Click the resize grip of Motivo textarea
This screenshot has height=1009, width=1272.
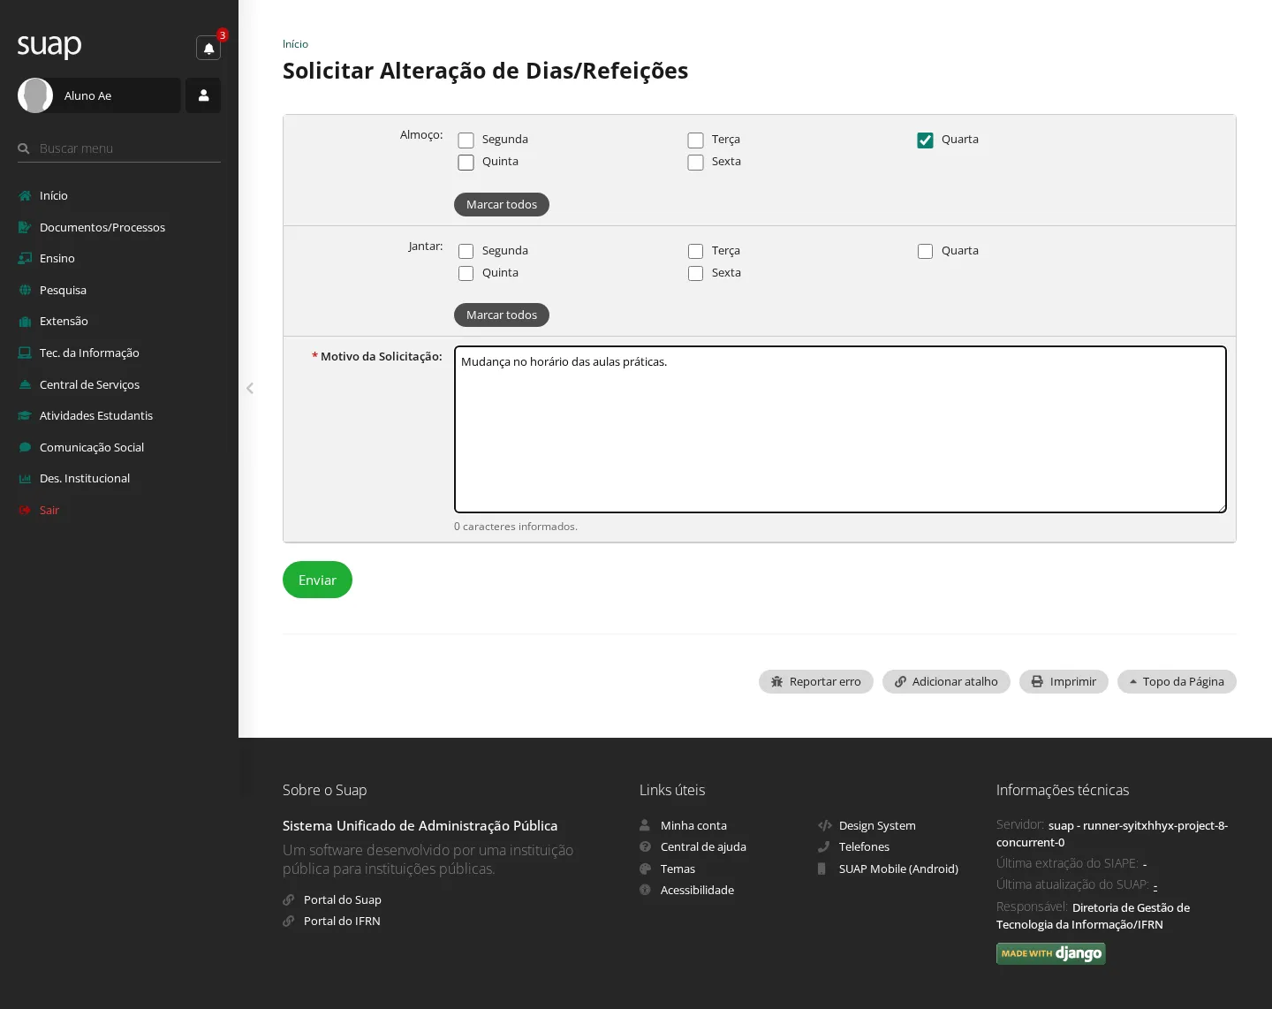coord(1221,507)
